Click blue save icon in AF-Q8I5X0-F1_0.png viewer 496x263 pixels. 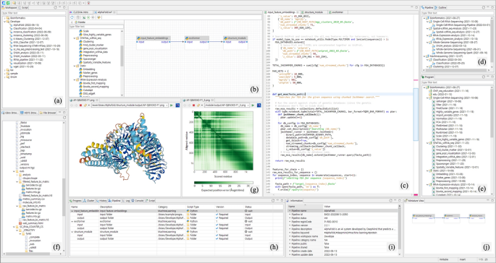[258, 105]
